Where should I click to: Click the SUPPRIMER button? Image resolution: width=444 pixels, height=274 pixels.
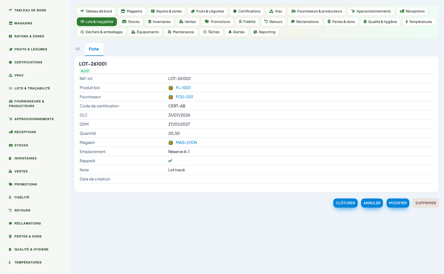pyautogui.click(x=426, y=203)
